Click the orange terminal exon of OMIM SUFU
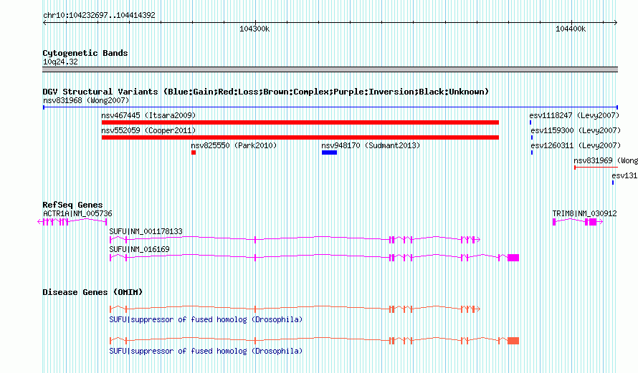This screenshot has width=638, height=373. tap(513, 341)
